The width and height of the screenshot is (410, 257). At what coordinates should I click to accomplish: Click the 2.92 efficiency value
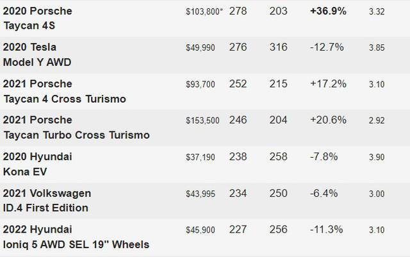click(377, 120)
